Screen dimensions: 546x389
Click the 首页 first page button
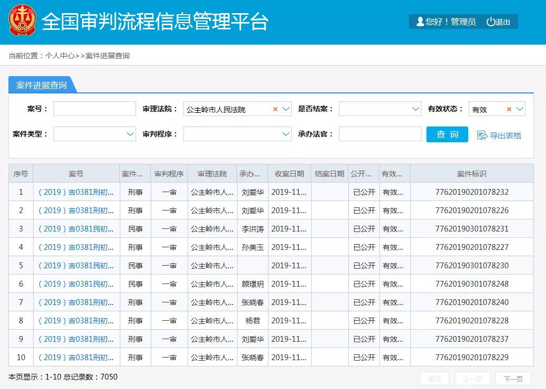(x=434, y=379)
